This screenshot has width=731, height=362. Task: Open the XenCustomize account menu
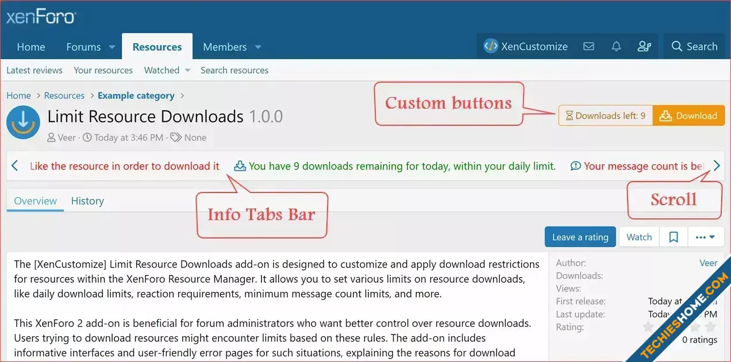click(525, 47)
